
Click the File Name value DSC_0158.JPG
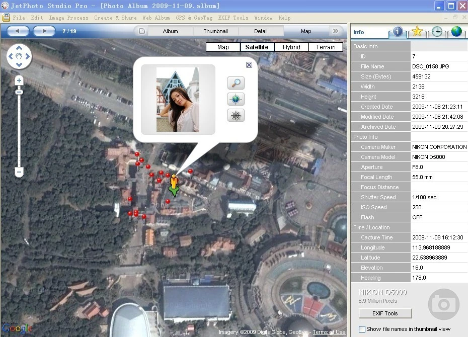coord(430,66)
